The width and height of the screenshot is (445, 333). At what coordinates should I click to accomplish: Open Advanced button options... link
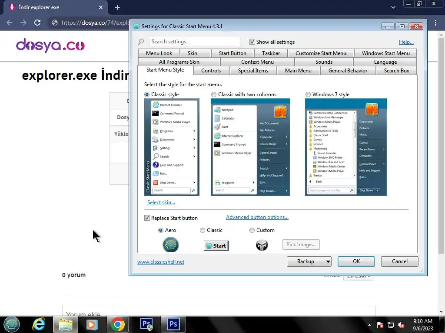click(257, 217)
